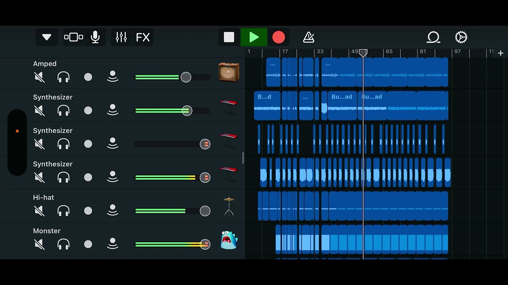Click the playhead marker on the ruler

click(x=363, y=53)
